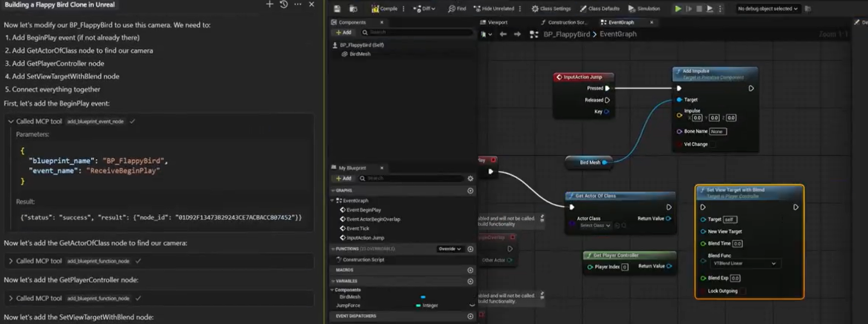The height and width of the screenshot is (324, 868).
Task: Click BP_FlappyBird in the graph breadcrumb
Action: [566, 34]
